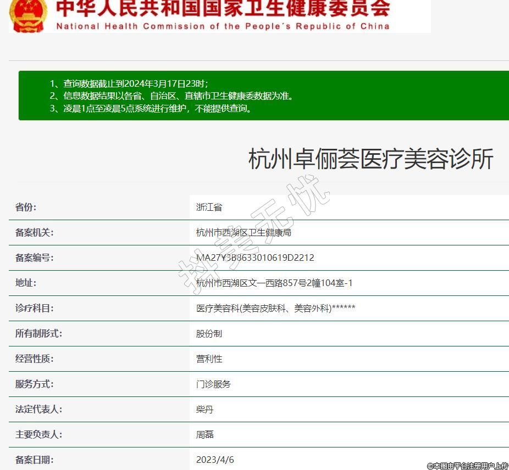
Task: Click the system maintenance notice (凌晨1点至5点)
Action: click(152, 108)
